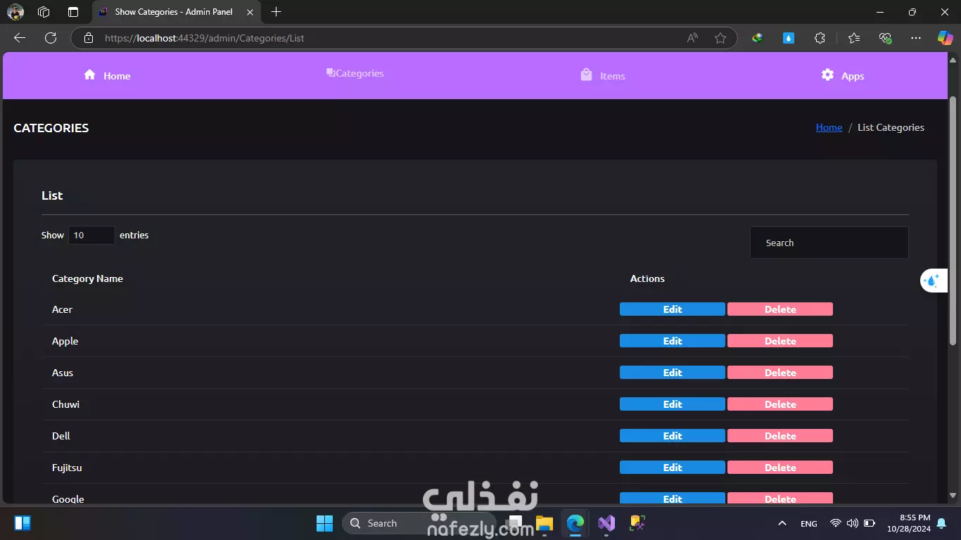Open the ENG language indicator
Viewport: 961px width, 540px height.
tap(809, 523)
